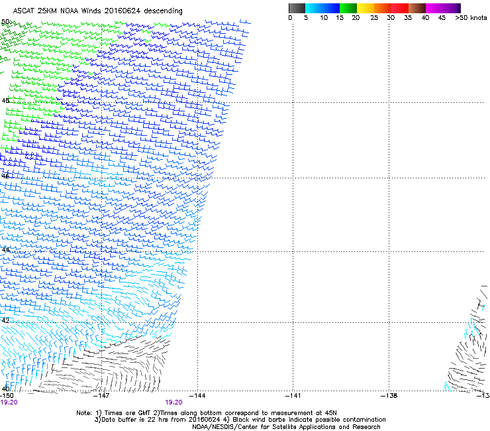Click the '>50 knots' legend label
The width and height of the screenshot is (490, 431).
(471, 17)
